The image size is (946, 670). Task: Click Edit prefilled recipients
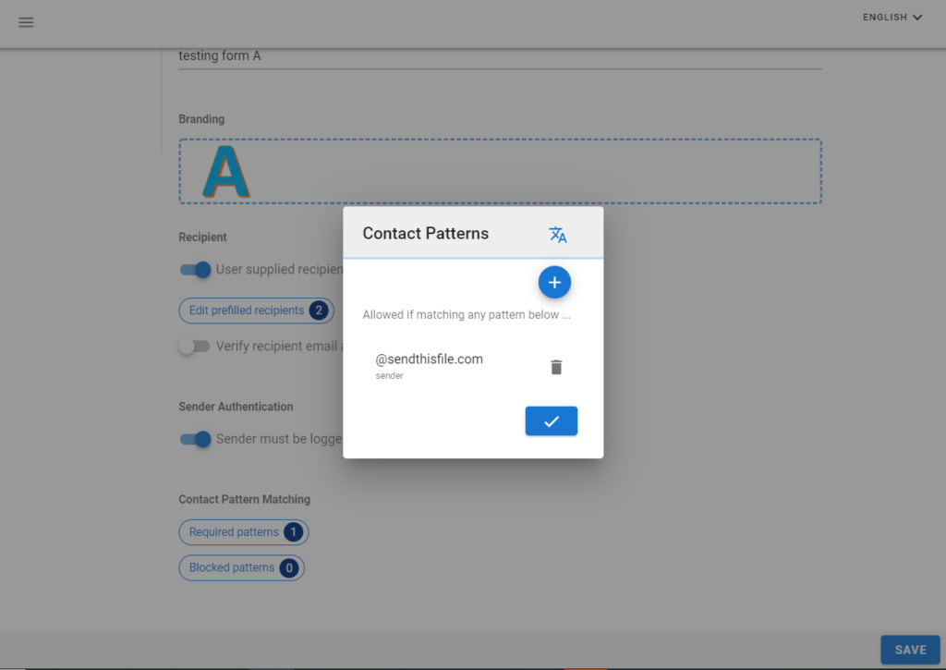tap(246, 311)
